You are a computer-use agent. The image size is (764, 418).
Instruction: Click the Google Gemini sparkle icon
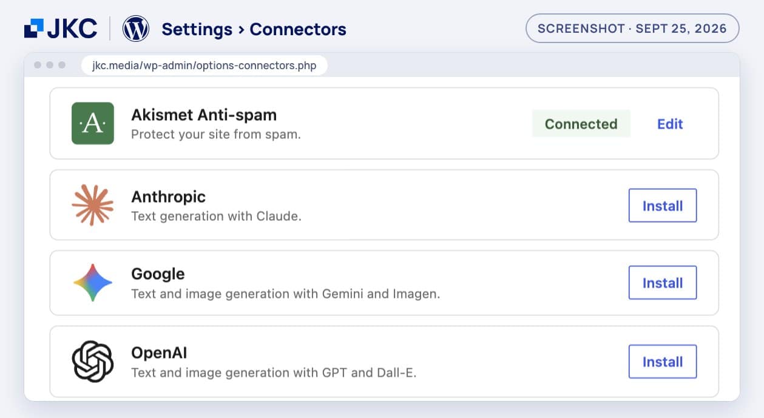point(93,283)
